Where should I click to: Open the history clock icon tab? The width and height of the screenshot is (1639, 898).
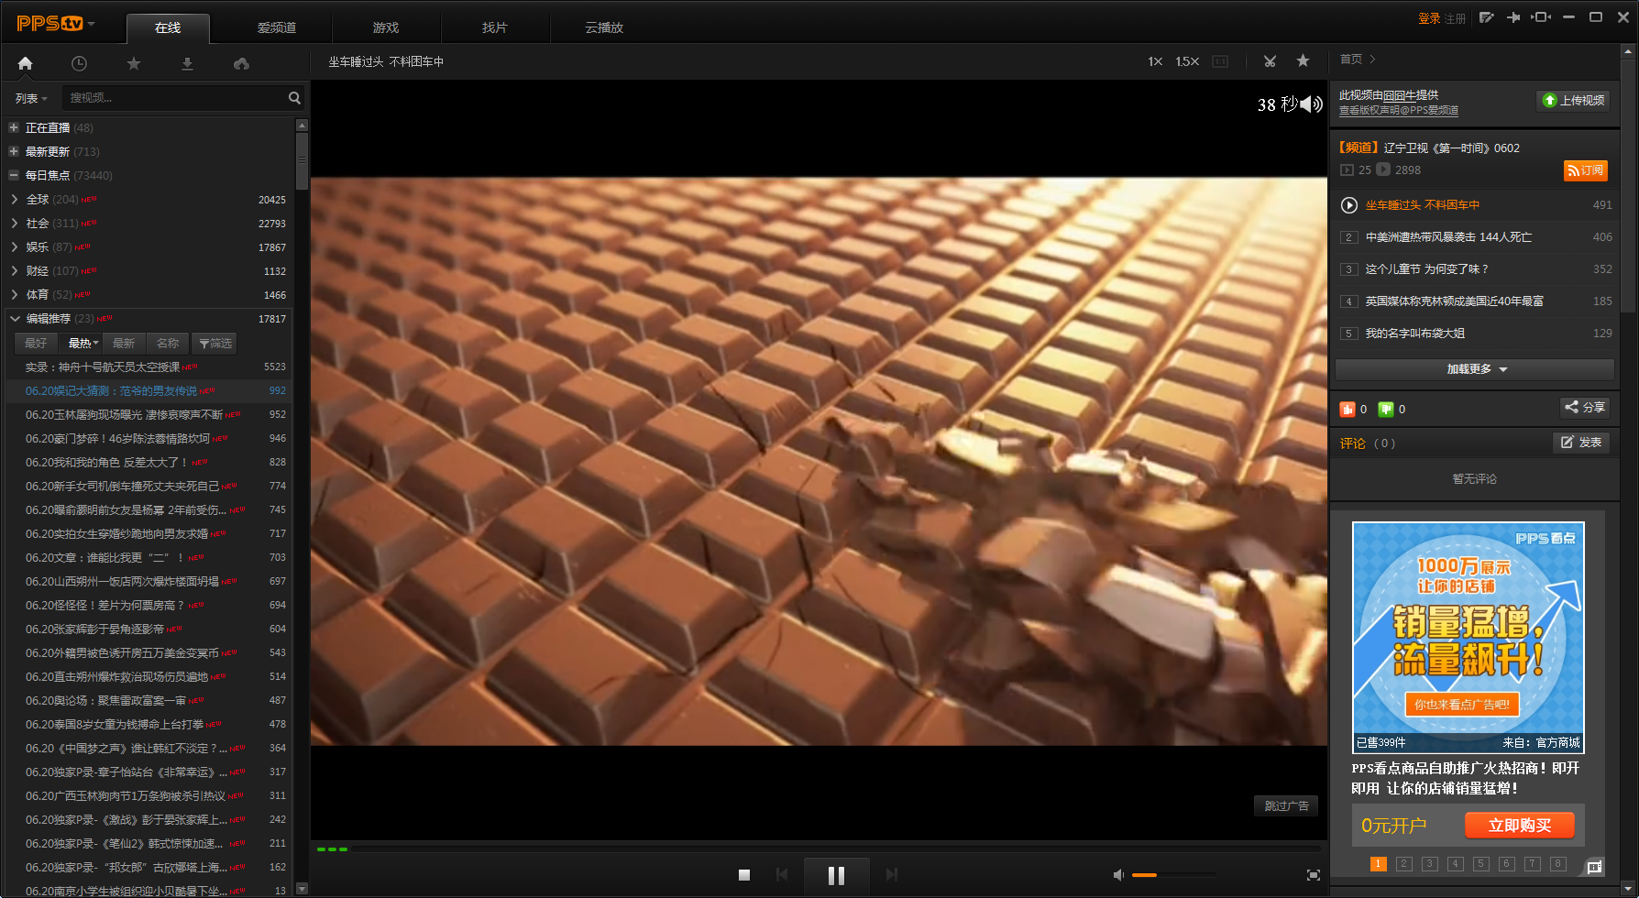80,63
